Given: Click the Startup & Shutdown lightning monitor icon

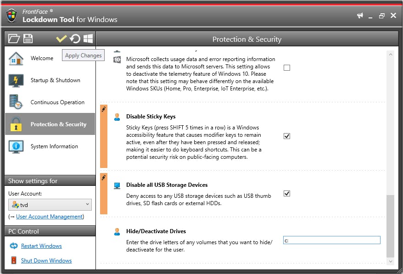Looking at the screenshot, I should pos(16,80).
